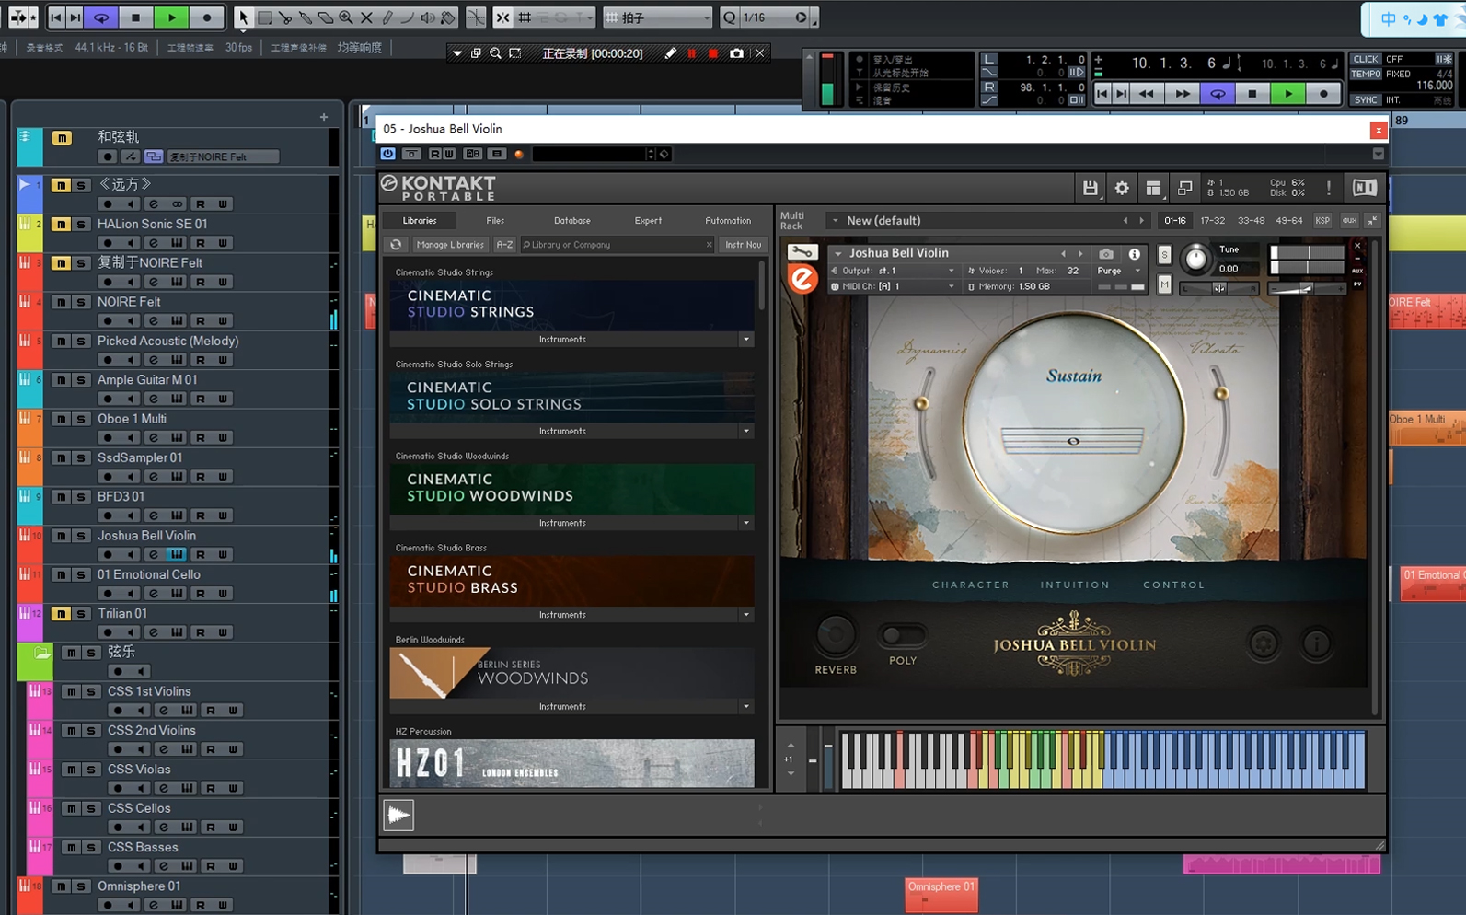Click the recorder overlay pencil icon
Screen dimensions: 1466x915
tap(670, 53)
